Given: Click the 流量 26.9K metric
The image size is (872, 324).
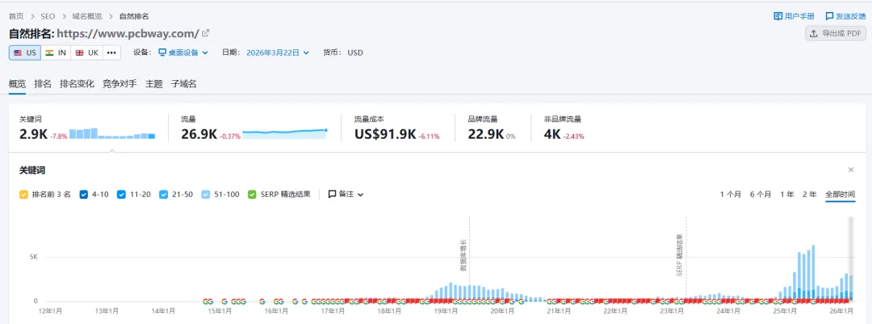Looking at the screenshot, I should [199, 134].
